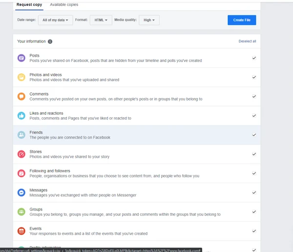
Task: Deselect the Stories checkbox
Action: (x=254, y=154)
